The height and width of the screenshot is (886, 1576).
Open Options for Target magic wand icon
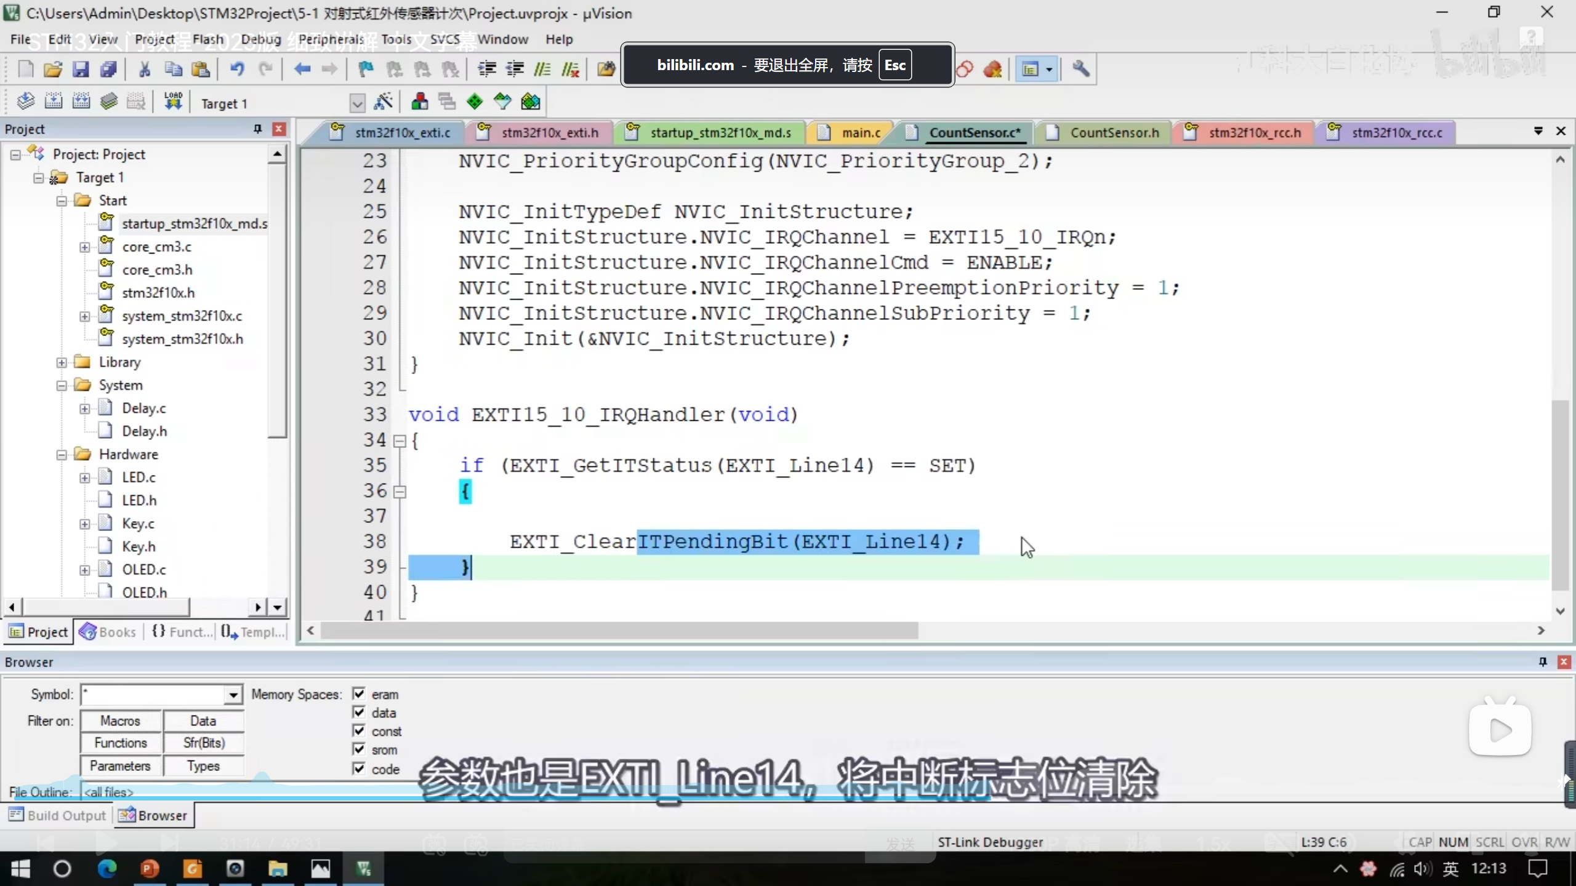pos(383,102)
